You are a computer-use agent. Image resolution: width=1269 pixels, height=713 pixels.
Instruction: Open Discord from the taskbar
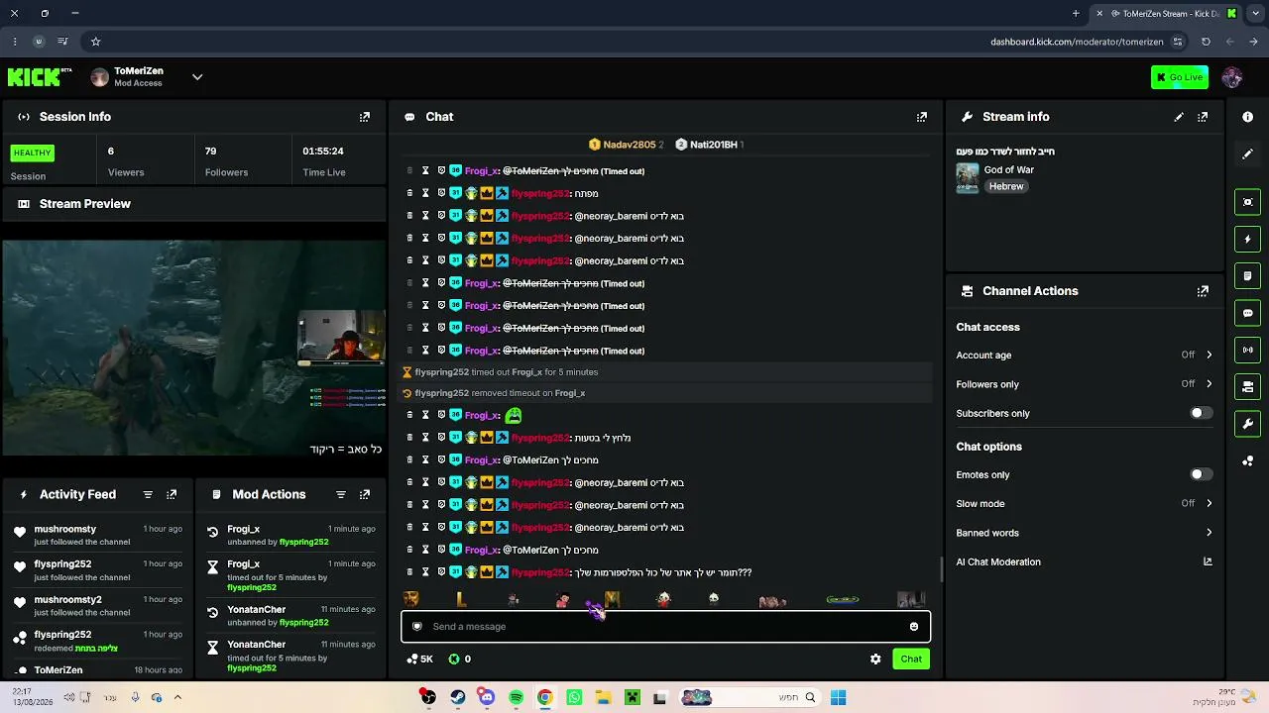click(x=486, y=697)
